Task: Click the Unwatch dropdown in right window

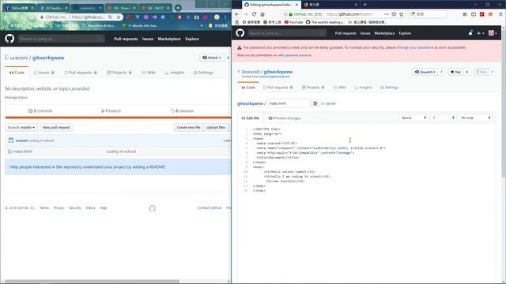Action: (425, 72)
